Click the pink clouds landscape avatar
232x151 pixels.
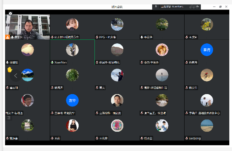27,50
